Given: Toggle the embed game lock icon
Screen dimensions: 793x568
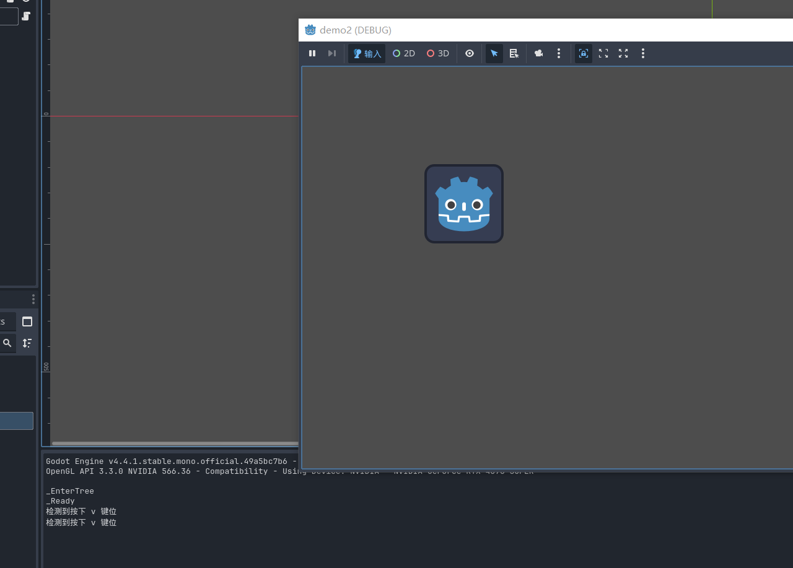Looking at the screenshot, I should coord(584,53).
